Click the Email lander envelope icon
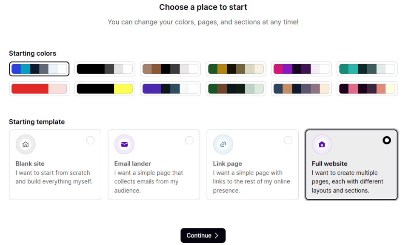Viewport: 417px width, 245px height. click(124, 145)
